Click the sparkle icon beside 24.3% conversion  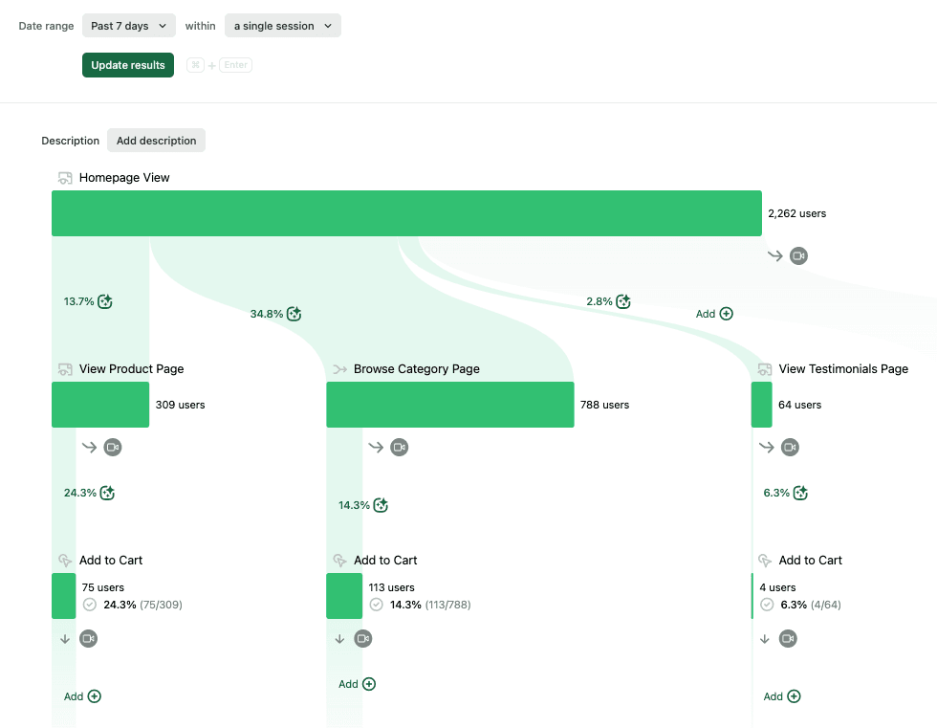(106, 492)
